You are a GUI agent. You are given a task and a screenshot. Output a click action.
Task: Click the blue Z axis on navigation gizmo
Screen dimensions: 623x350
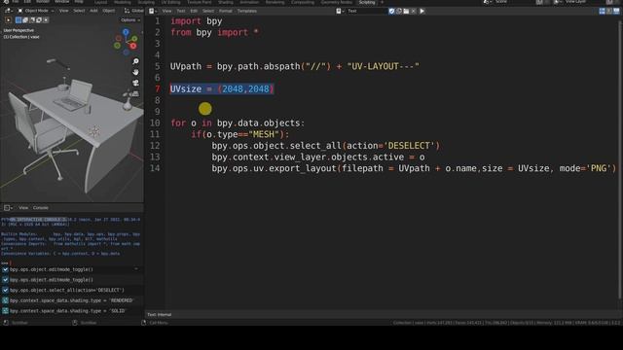pyautogui.click(x=126, y=32)
